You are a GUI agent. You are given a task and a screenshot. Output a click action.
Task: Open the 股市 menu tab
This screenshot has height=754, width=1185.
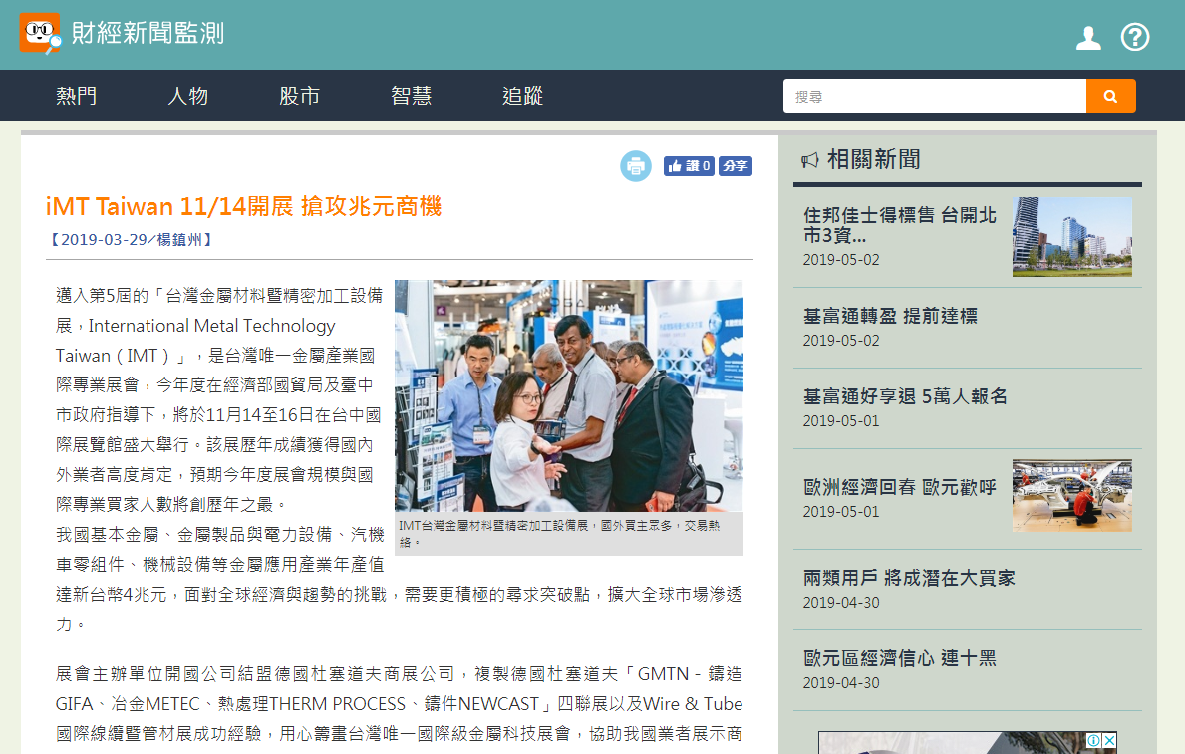[299, 96]
